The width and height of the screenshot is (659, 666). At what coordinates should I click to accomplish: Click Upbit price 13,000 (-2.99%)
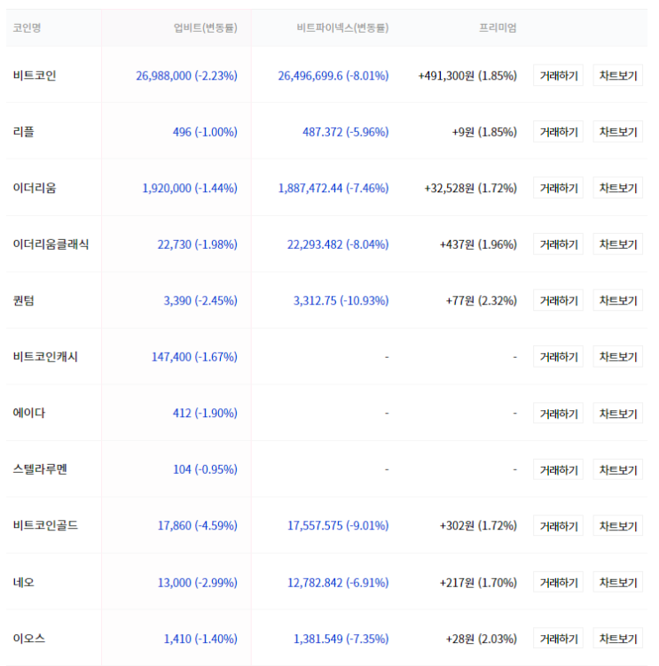click(198, 583)
